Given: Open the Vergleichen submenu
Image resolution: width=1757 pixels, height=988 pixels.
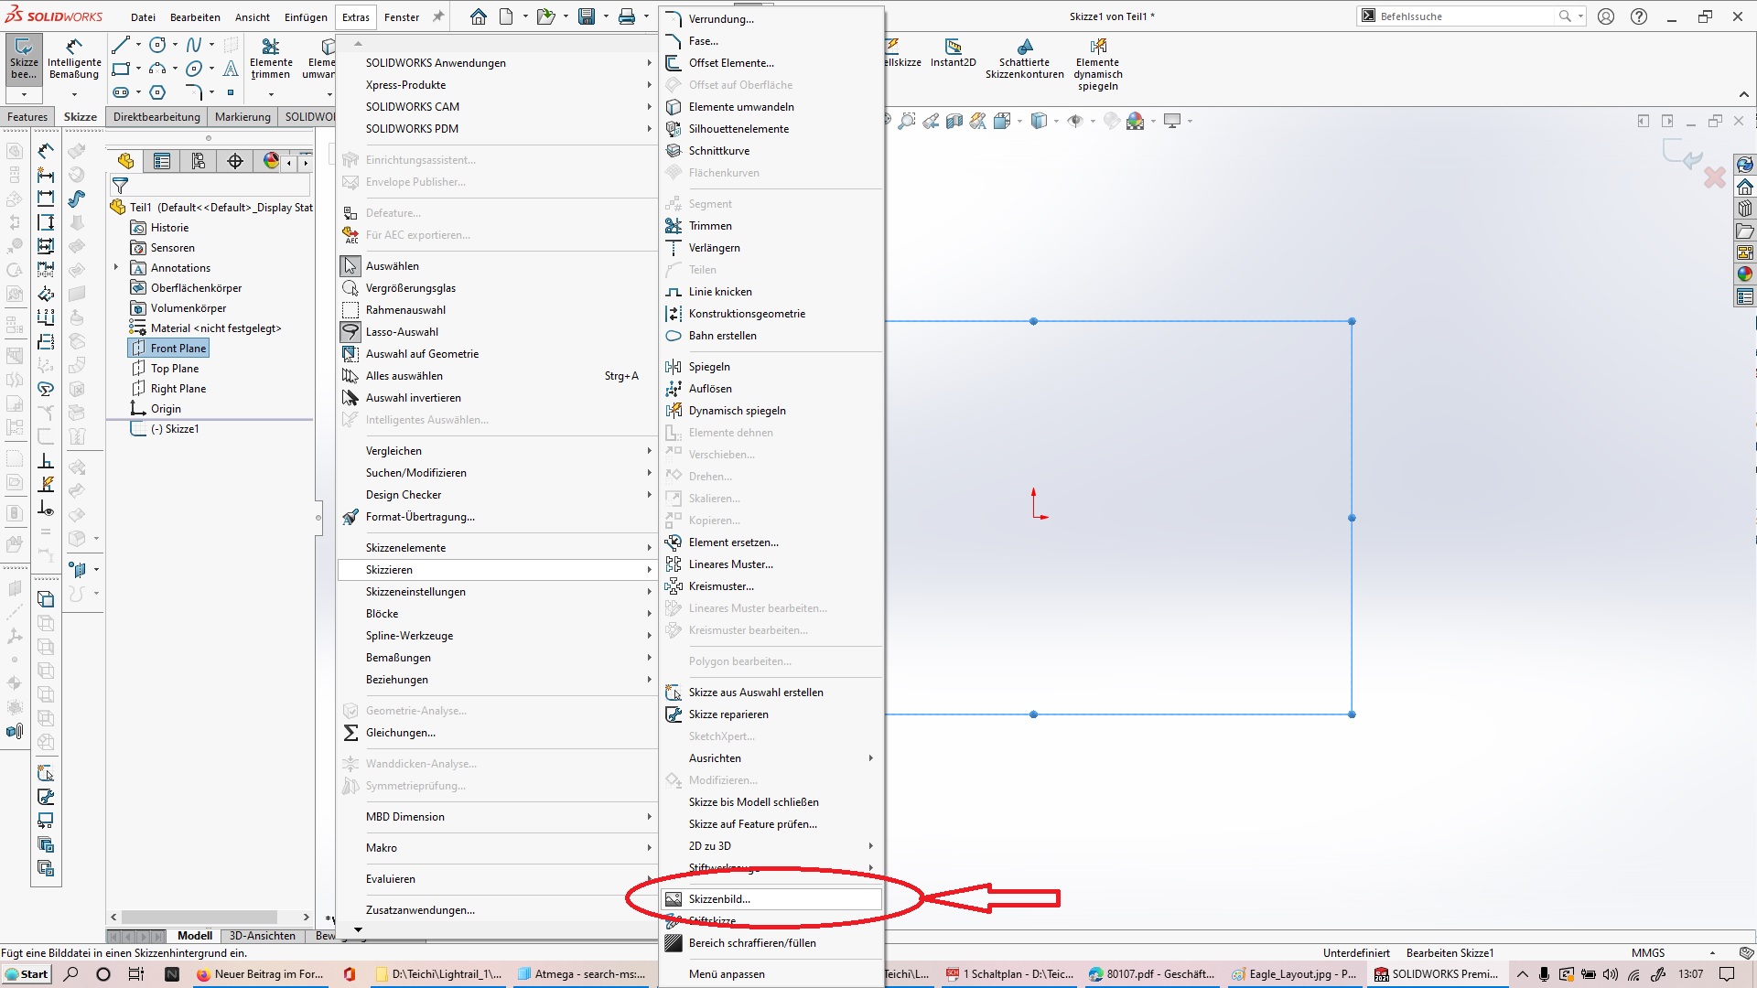Looking at the screenshot, I should [x=497, y=451].
